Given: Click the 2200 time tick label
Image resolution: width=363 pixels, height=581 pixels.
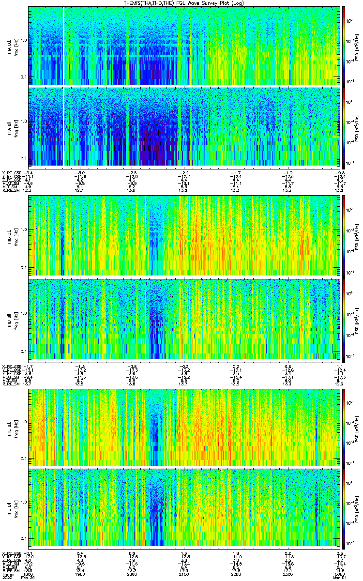Looking at the screenshot, I should click(236, 574).
